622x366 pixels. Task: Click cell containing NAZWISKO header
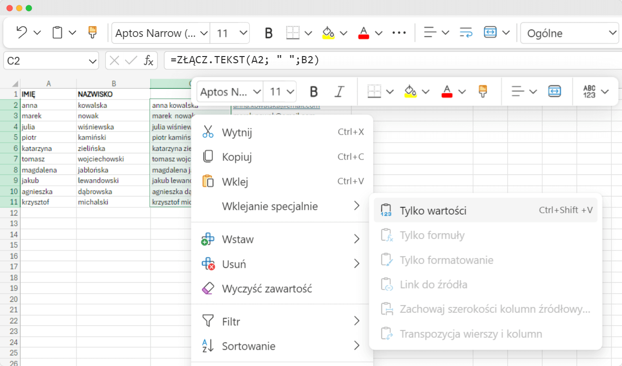[x=113, y=94]
